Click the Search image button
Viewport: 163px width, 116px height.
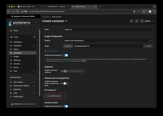click(x=148, y=46)
